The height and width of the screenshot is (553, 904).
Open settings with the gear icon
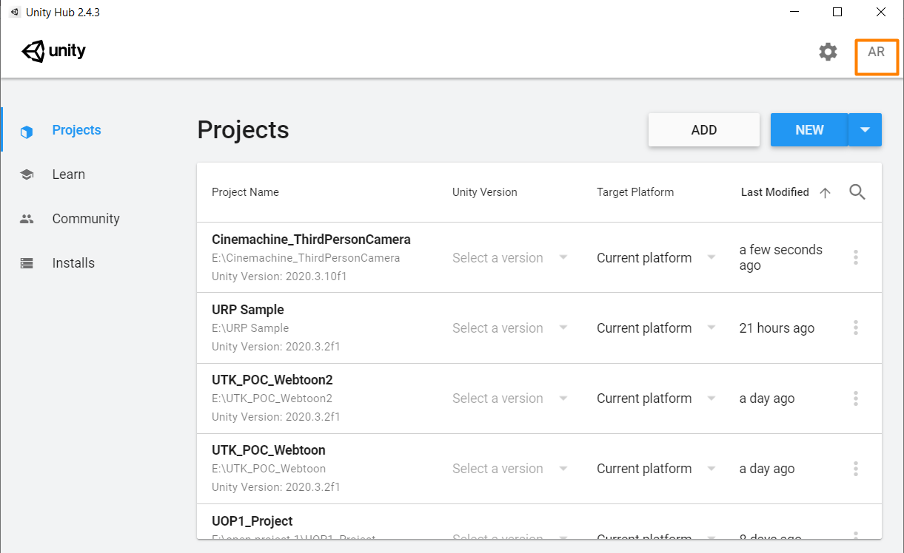tap(828, 52)
